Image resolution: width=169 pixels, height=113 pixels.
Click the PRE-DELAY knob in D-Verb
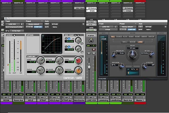coord(114,54)
